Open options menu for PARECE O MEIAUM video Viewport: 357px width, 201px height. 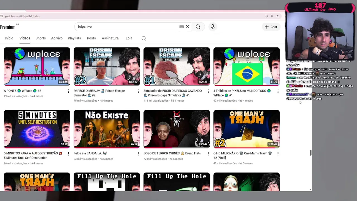click(x=138, y=91)
